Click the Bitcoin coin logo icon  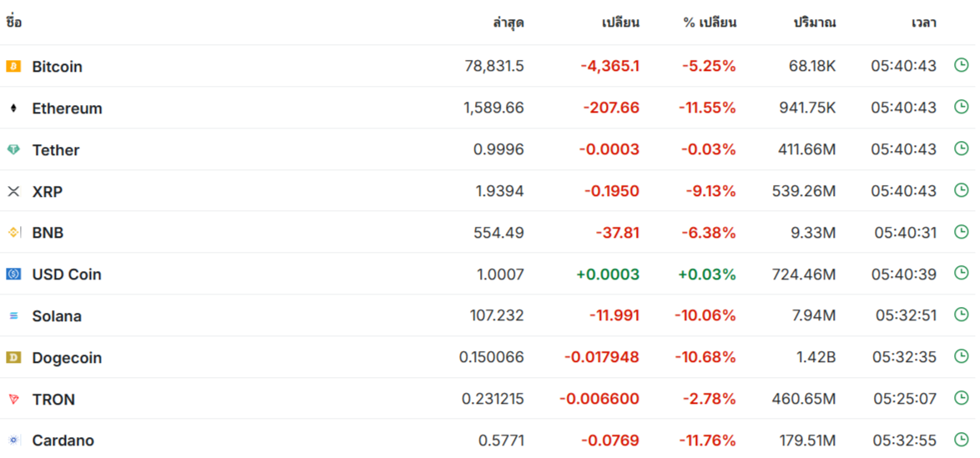pos(13,66)
